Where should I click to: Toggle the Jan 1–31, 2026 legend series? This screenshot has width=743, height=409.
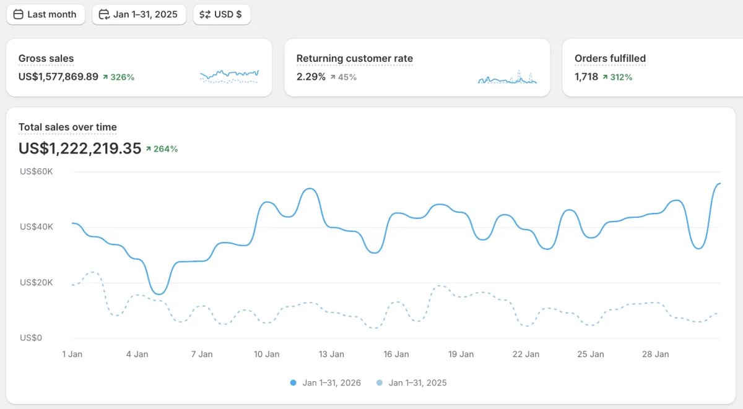pos(331,383)
